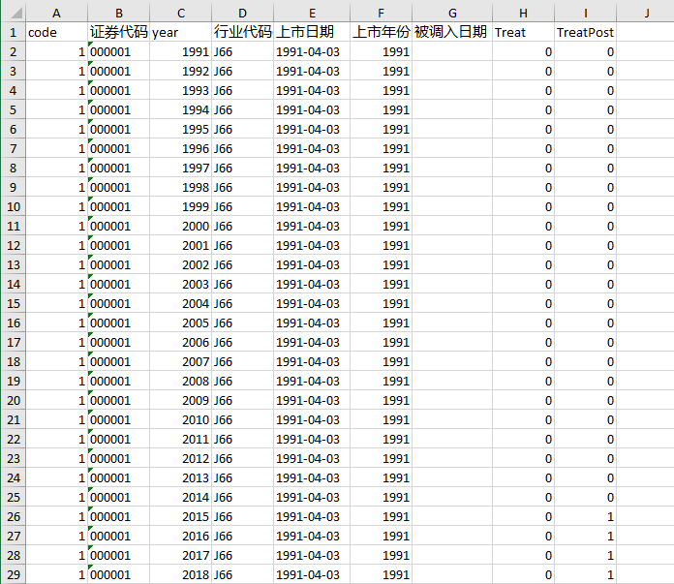Click the '被调入日期' header cell
Image resolution: width=674 pixels, height=584 pixels.
[452, 32]
